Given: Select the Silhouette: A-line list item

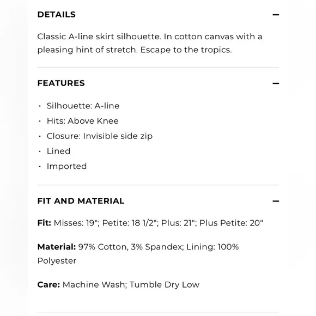Looking at the screenshot, I should tap(83, 106).
